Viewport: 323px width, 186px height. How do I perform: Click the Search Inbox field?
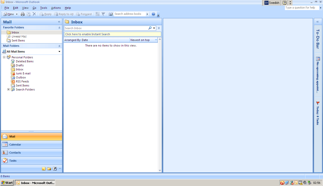[106, 28]
